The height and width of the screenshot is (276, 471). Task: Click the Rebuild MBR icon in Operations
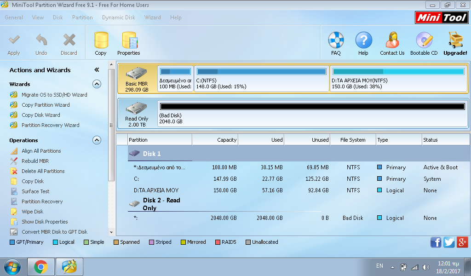14,161
